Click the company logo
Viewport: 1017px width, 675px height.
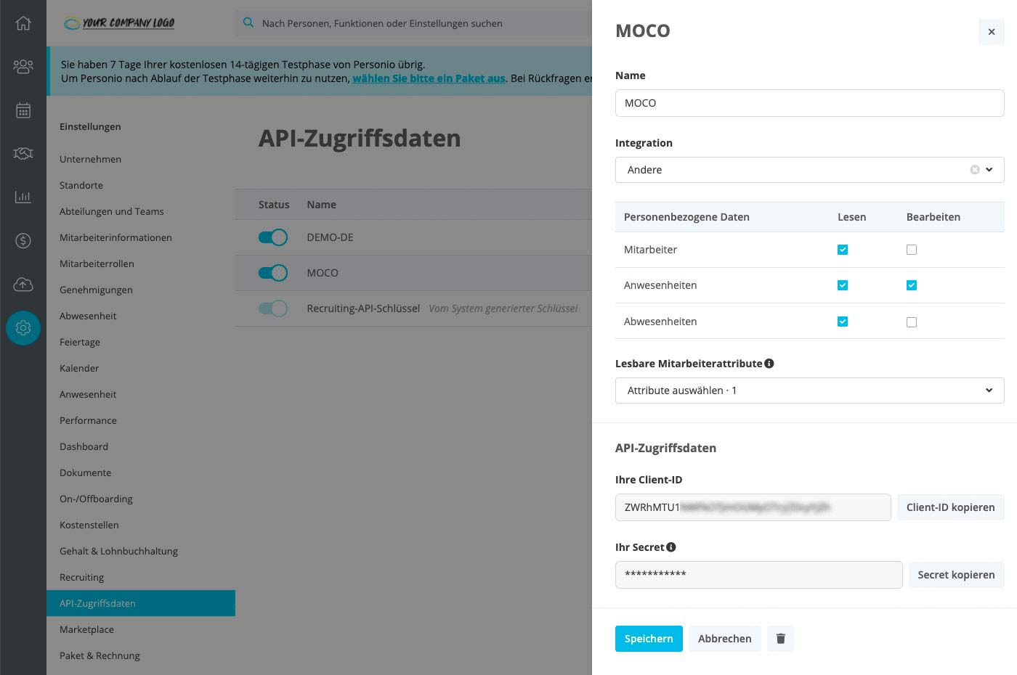[x=120, y=23]
